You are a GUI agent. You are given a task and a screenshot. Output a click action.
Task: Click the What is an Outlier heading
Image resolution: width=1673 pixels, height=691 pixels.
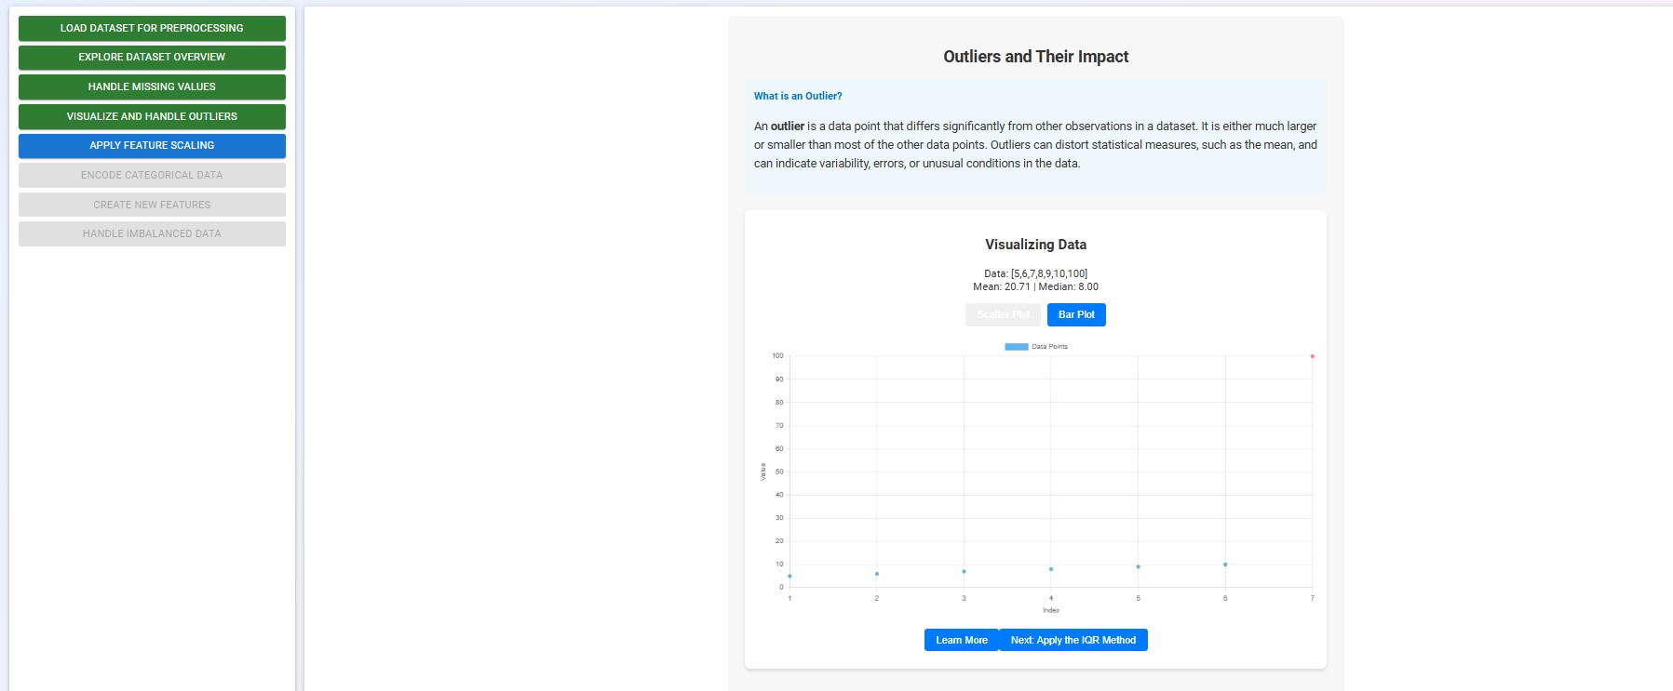click(x=797, y=96)
